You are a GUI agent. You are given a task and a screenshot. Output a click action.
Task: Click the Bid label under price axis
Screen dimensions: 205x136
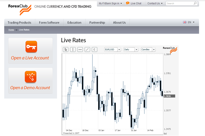pyautogui.click(x=165, y=134)
